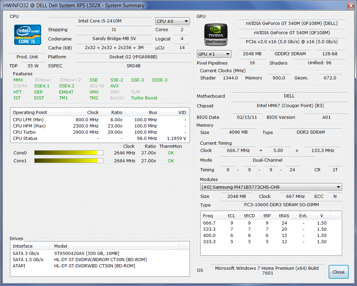357x286 pixels.
Task: Open the CPU #0 selector dropdown
Action: coord(172,21)
